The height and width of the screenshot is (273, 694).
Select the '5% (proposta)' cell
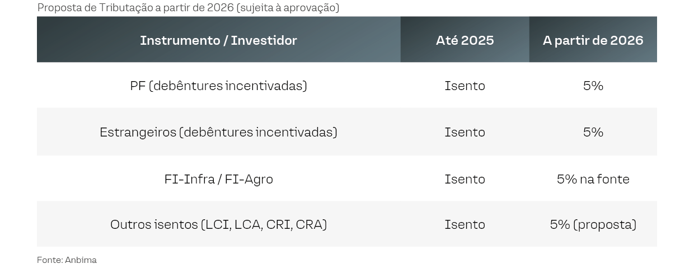tap(593, 224)
